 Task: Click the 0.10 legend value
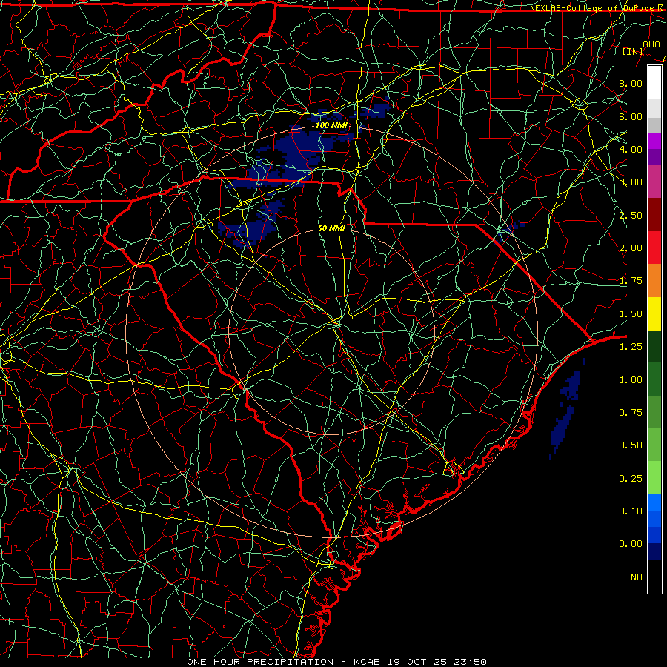click(x=631, y=511)
